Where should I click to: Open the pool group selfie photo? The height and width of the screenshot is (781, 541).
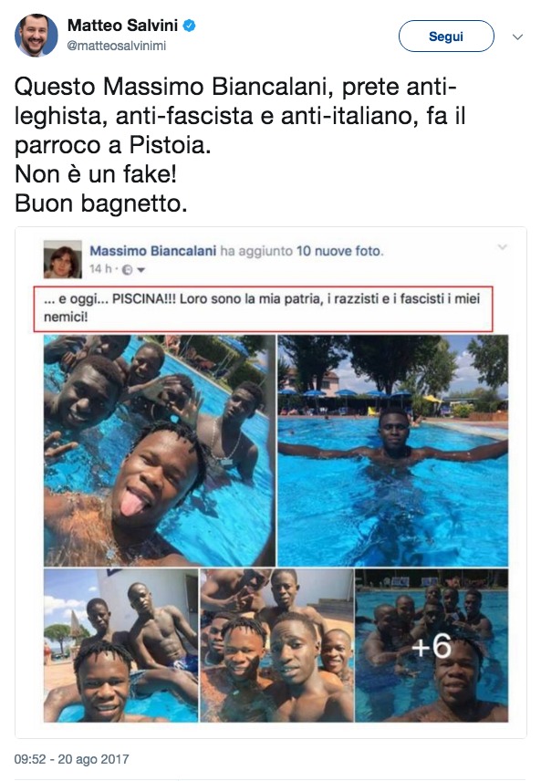coord(160,451)
